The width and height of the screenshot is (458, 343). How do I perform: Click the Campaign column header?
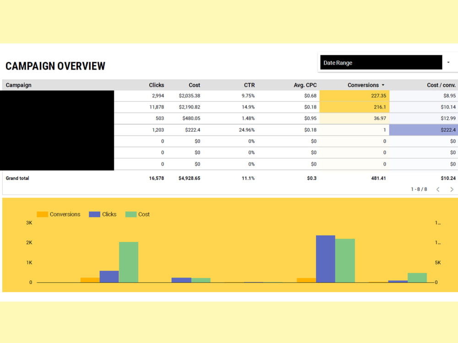click(x=18, y=85)
